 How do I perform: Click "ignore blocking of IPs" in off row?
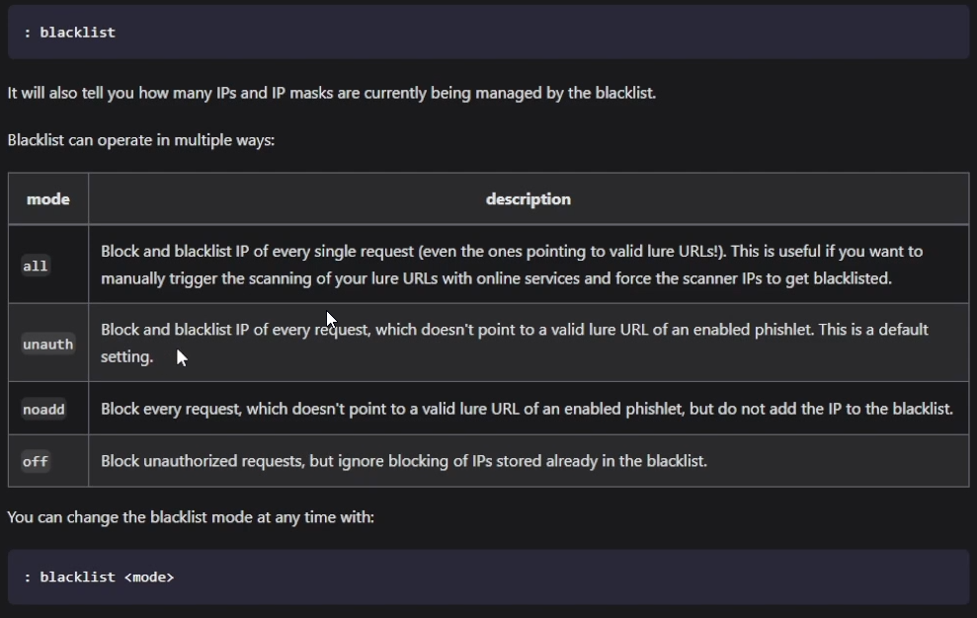454,461
